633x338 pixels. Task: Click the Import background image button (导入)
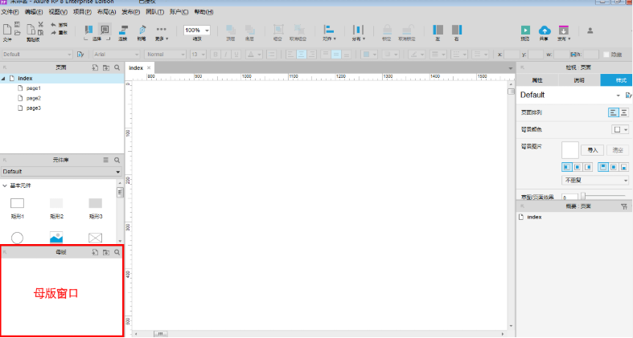(593, 150)
